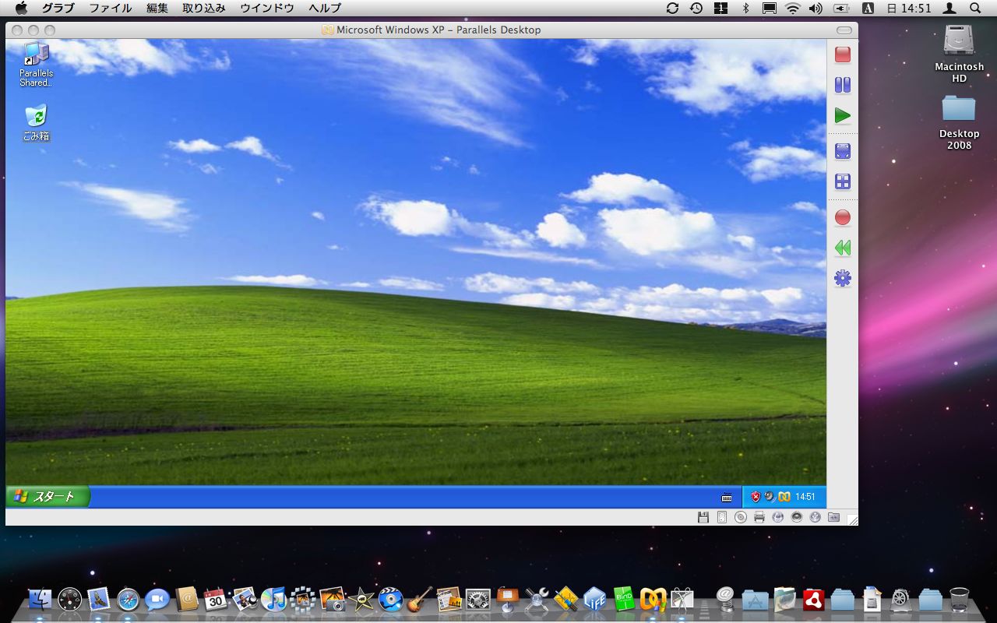997x623 pixels.
Task: Click the Windows XP taskbar clock 14:51
Action: coord(805,497)
